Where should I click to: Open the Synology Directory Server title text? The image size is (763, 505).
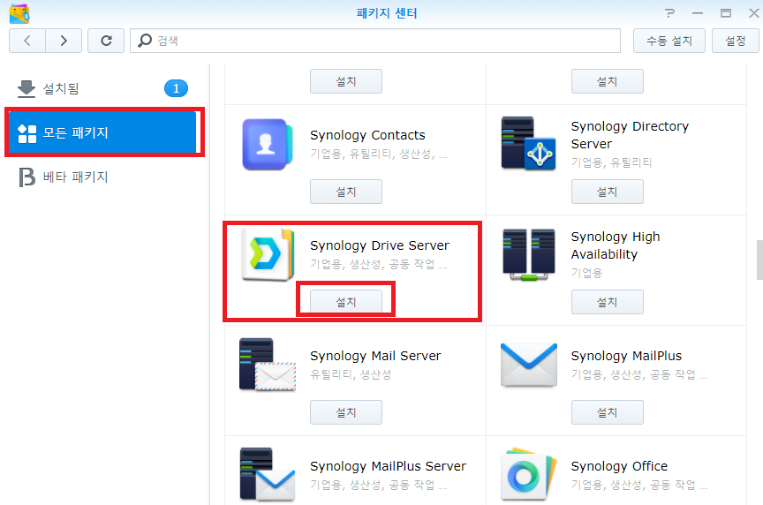[630, 135]
